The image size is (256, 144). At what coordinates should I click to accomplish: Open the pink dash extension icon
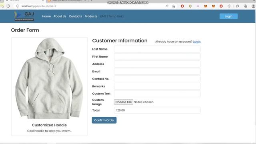point(198,6)
